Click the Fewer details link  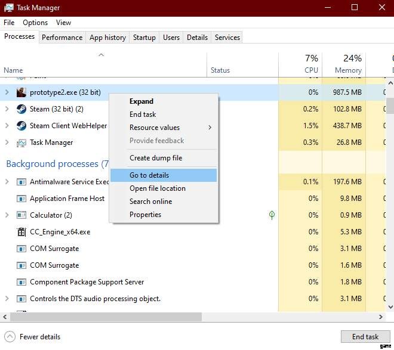tap(40, 337)
